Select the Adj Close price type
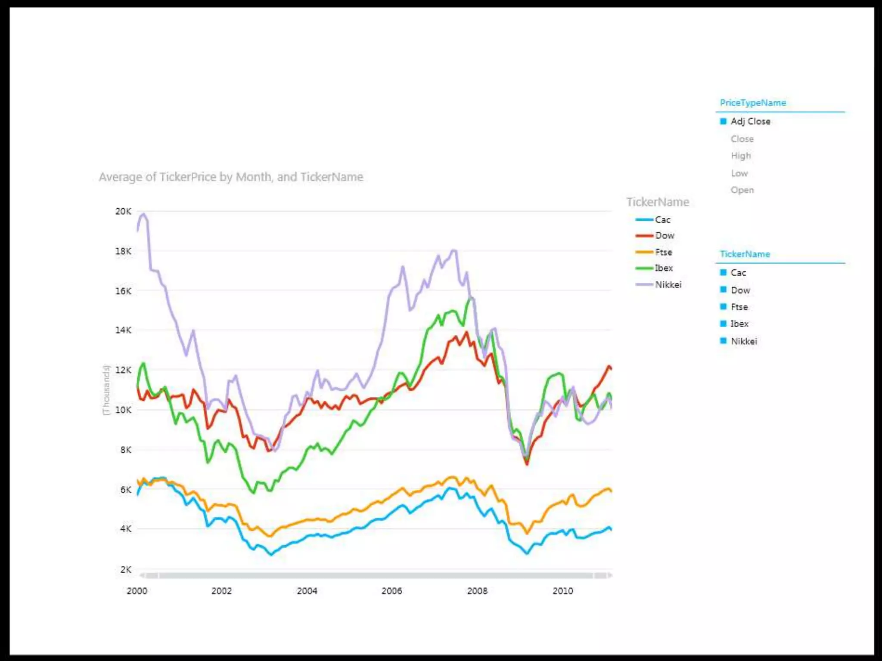882x661 pixels. pos(750,121)
